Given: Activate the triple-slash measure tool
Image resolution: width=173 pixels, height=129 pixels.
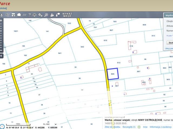Looking at the screenshot, I should [25, 15].
